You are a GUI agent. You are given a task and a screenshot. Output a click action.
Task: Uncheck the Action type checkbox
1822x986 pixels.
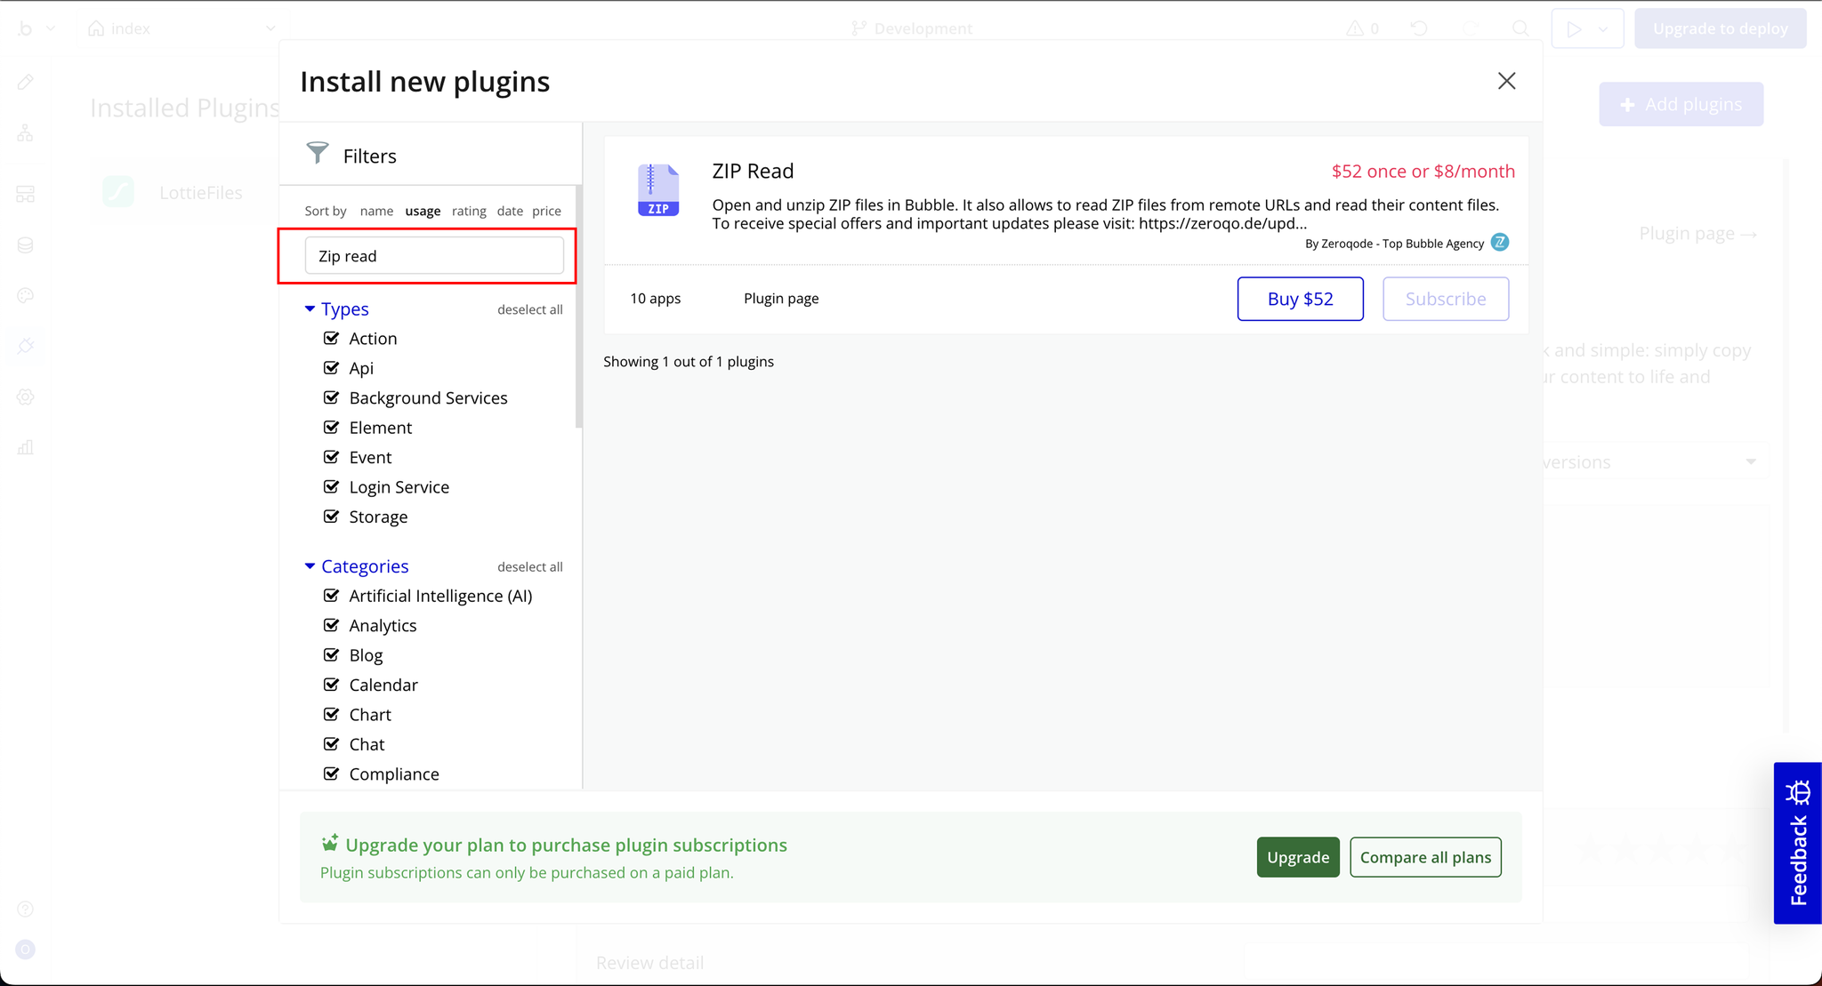pos(331,338)
